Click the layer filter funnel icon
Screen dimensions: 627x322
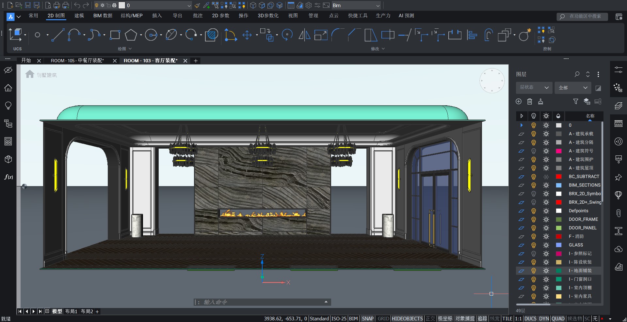pos(576,101)
